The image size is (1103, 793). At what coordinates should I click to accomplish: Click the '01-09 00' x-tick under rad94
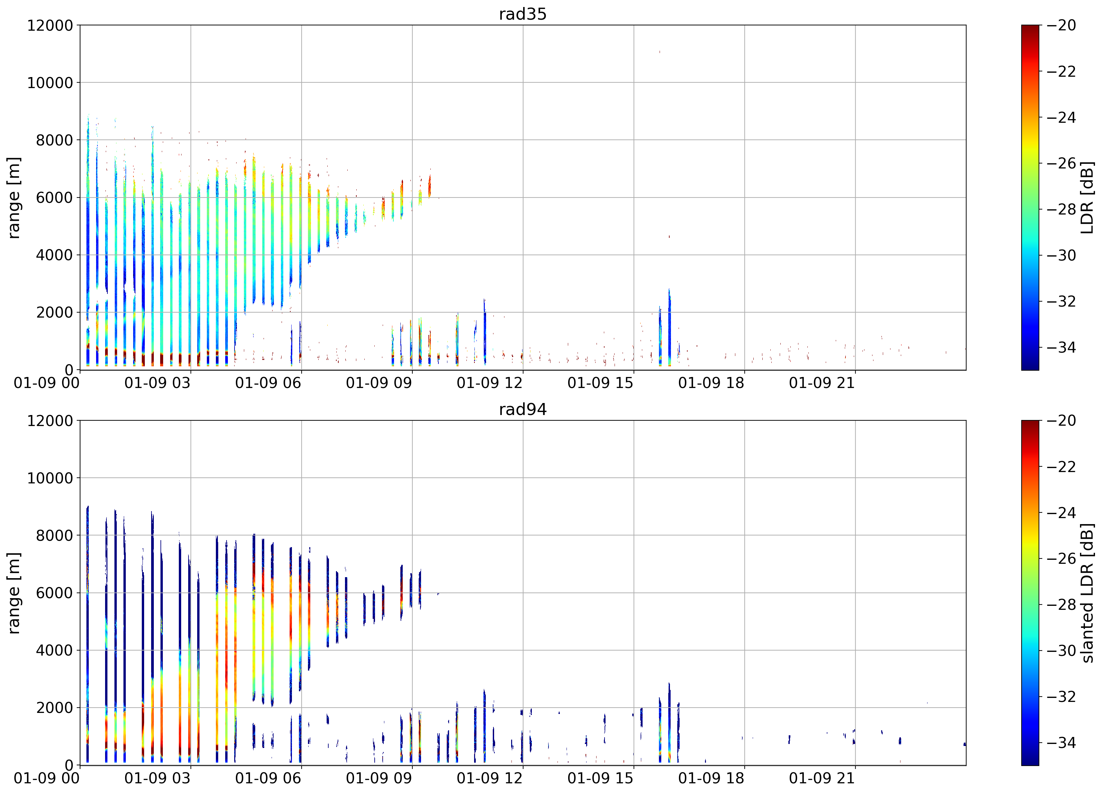click(47, 778)
